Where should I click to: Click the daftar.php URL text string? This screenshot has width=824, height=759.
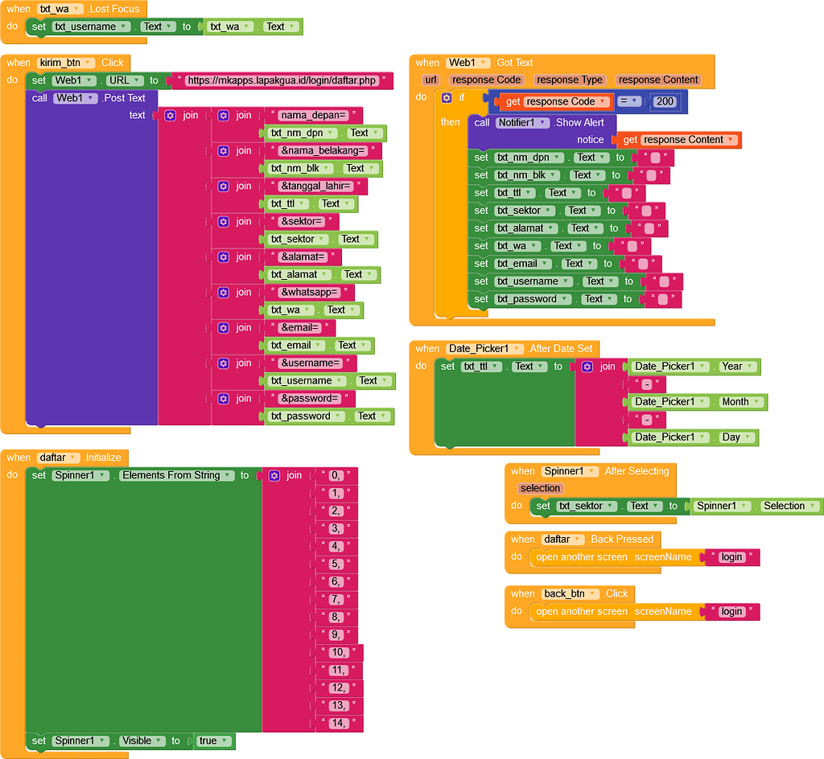pos(281,80)
